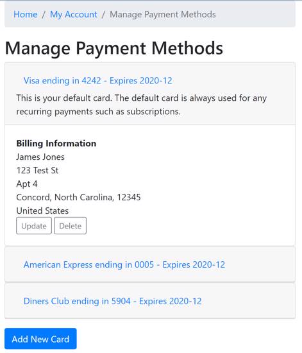Select the James Jones billing name
302x353 pixels.
[x=40, y=157]
